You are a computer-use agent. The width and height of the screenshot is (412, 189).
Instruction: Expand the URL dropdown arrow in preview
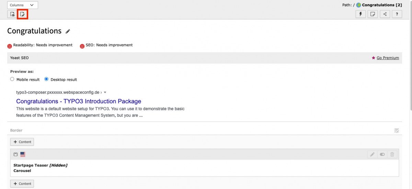tap(105, 92)
